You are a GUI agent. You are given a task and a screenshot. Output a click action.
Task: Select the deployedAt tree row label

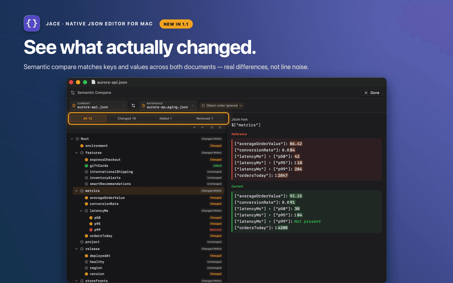100,256
